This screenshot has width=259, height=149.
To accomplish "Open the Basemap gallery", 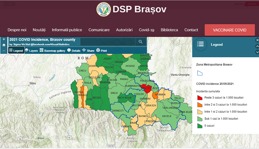I will pyautogui.click(x=52, y=51).
